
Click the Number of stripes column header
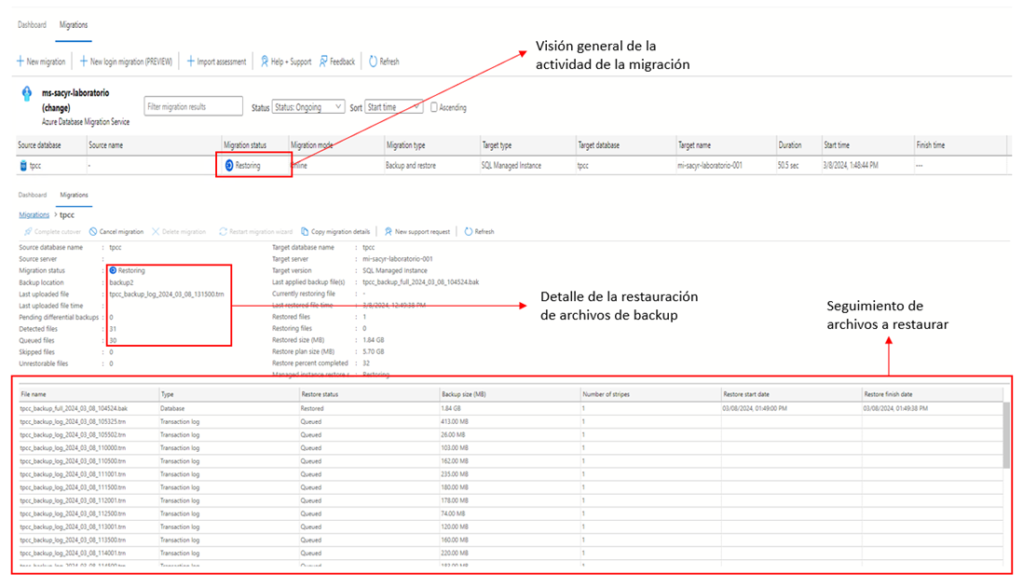tap(607, 394)
